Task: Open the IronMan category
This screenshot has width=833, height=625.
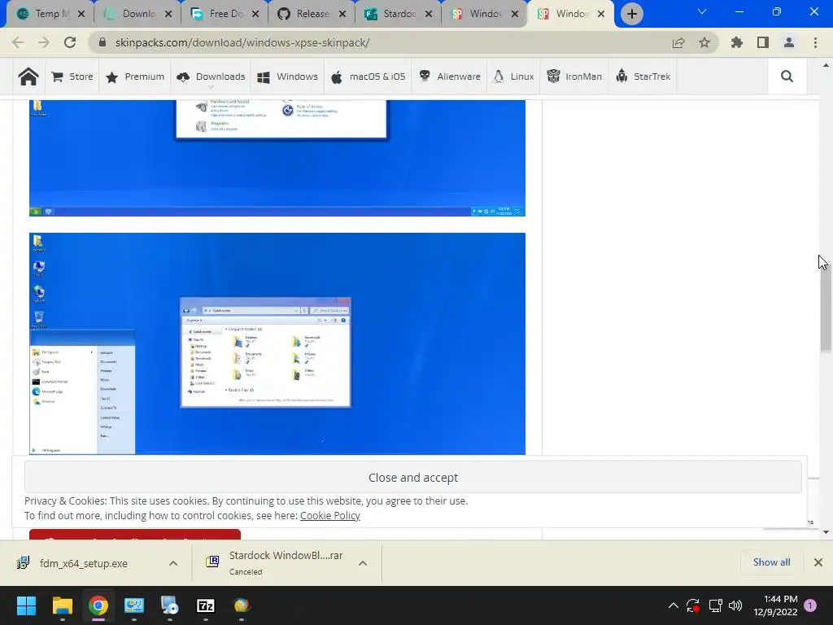Action: (x=574, y=76)
